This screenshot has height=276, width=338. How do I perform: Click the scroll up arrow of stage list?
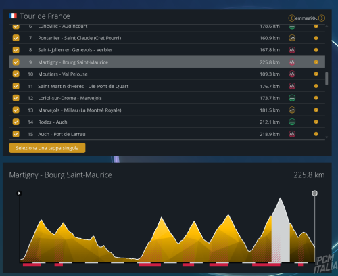pos(327,26)
